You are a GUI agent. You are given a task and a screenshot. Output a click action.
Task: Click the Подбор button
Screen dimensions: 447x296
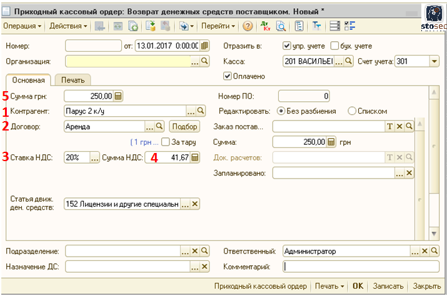click(184, 127)
